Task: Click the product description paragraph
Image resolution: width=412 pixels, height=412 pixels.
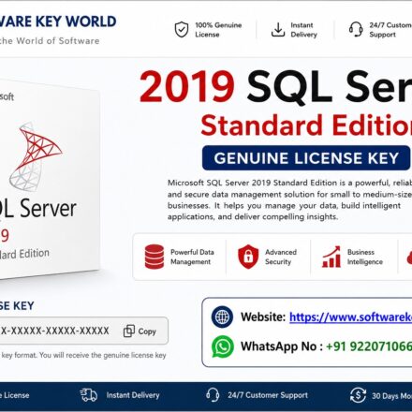Action: coord(289,199)
